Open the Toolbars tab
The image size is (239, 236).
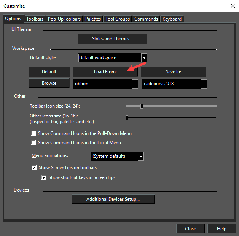[35, 19]
